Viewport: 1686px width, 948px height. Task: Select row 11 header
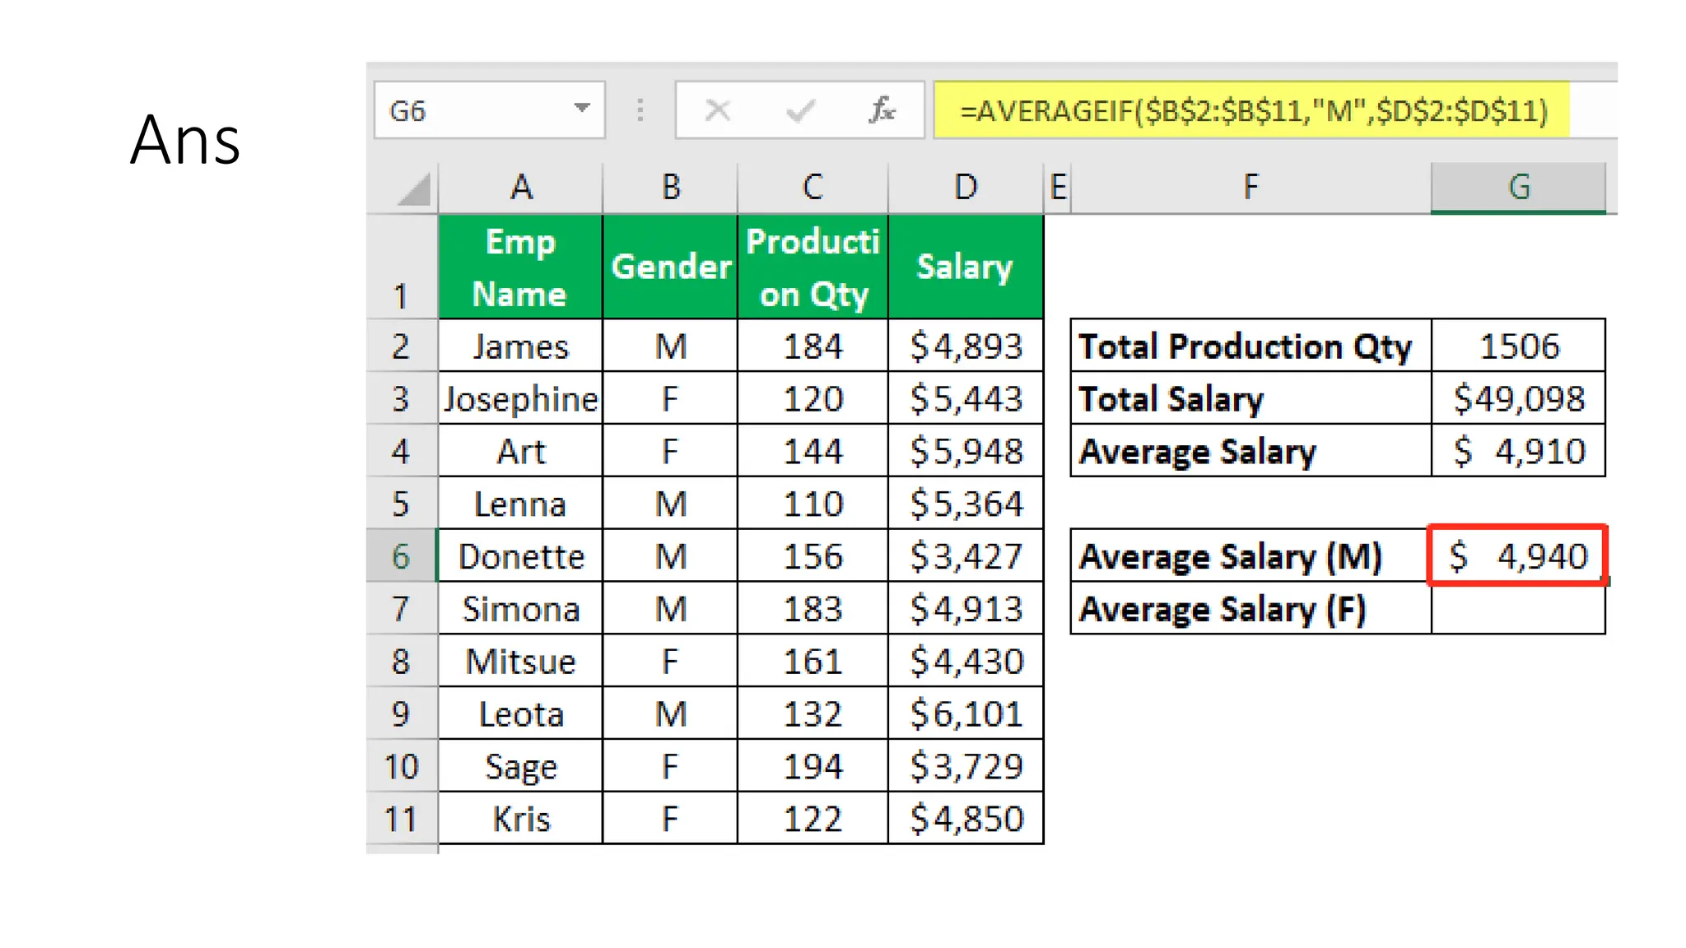tap(401, 819)
